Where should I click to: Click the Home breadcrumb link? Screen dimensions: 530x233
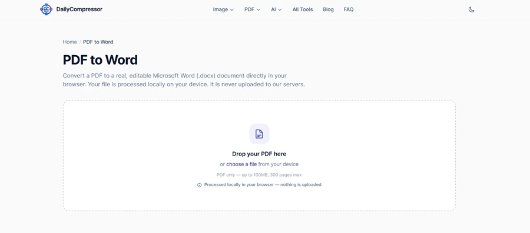[x=69, y=42]
